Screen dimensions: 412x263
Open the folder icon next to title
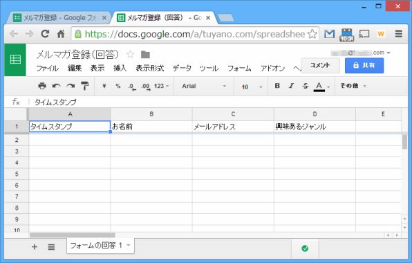point(145,55)
